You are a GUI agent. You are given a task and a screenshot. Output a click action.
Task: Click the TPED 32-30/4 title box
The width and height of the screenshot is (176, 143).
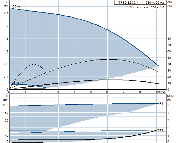coord(140,2)
